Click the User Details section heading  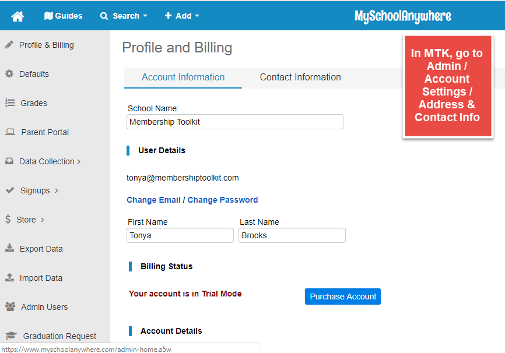pos(162,151)
